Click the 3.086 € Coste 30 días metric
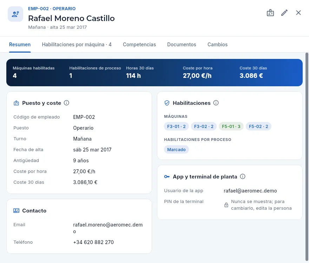309x263 pixels. (251, 76)
